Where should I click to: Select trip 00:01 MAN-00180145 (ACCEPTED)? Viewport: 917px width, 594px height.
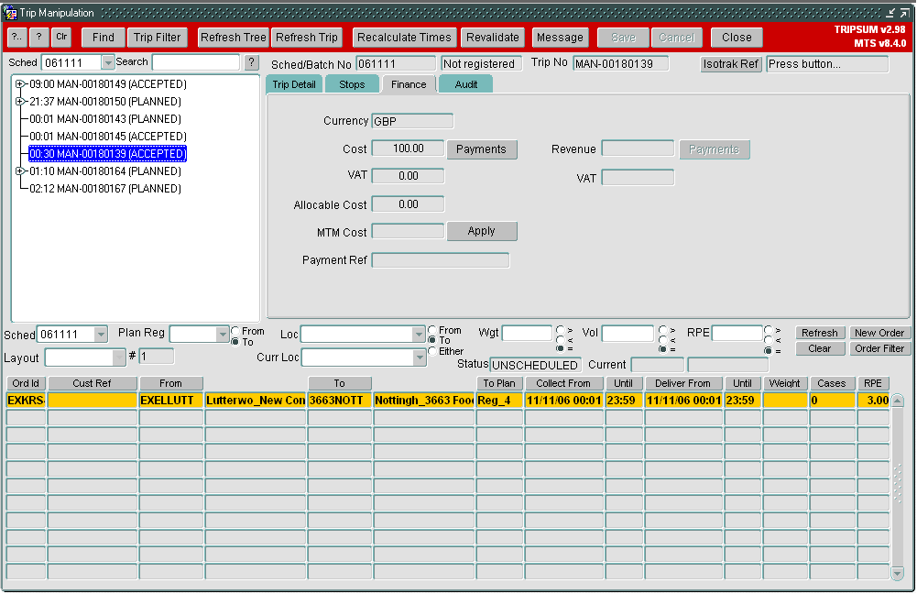click(108, 137)
